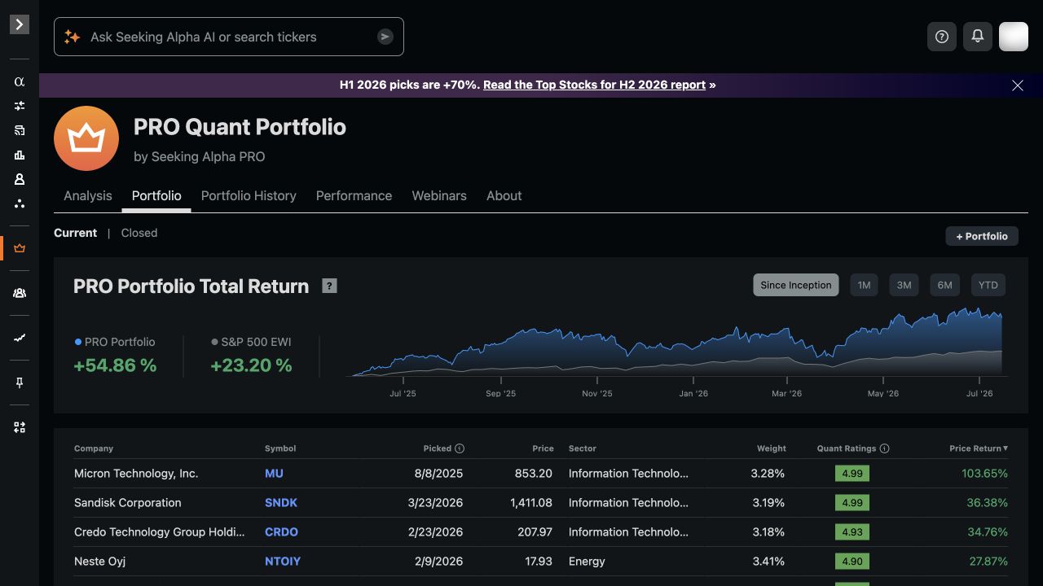
Task: Open the SNDK ticker link
Action: (x=281, y=502)
